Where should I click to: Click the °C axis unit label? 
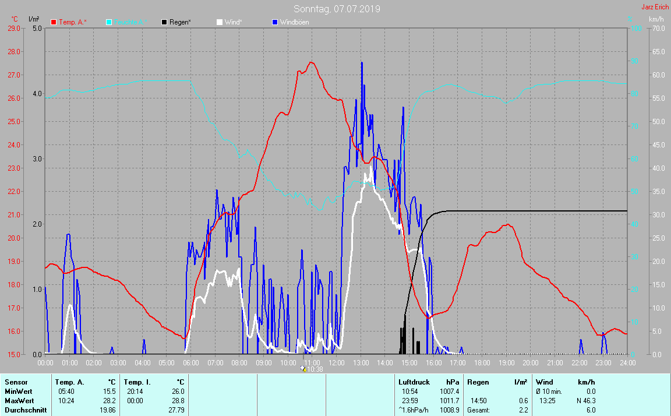[15, 19]
